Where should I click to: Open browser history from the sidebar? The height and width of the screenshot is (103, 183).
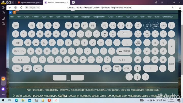coord(3,8)
